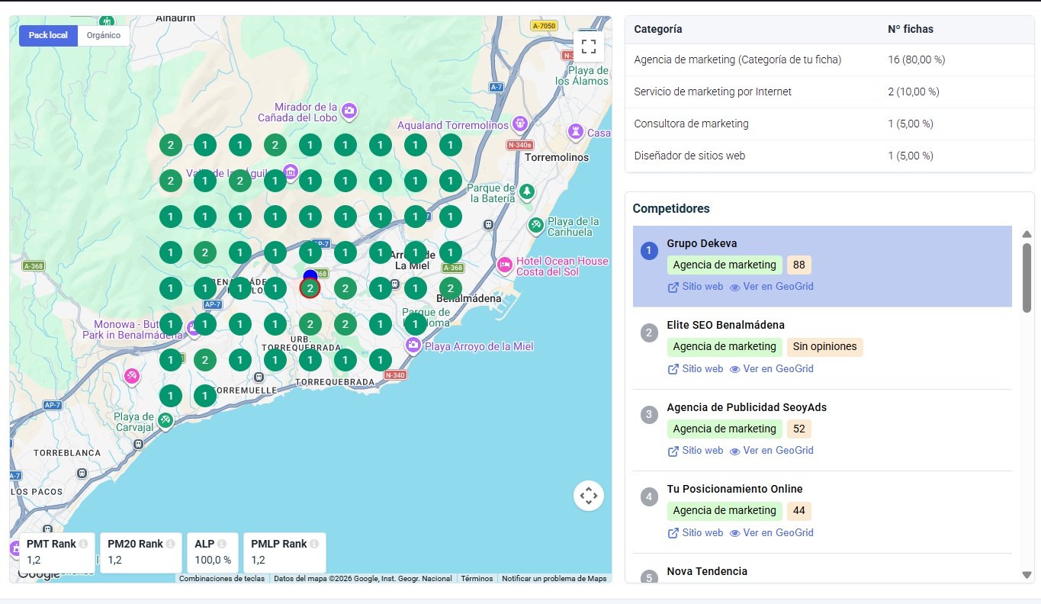The height and width of the screenshot is (604, 1041).
Task: Select Grupo Dekeva competitor name
Action: [702, 243]
